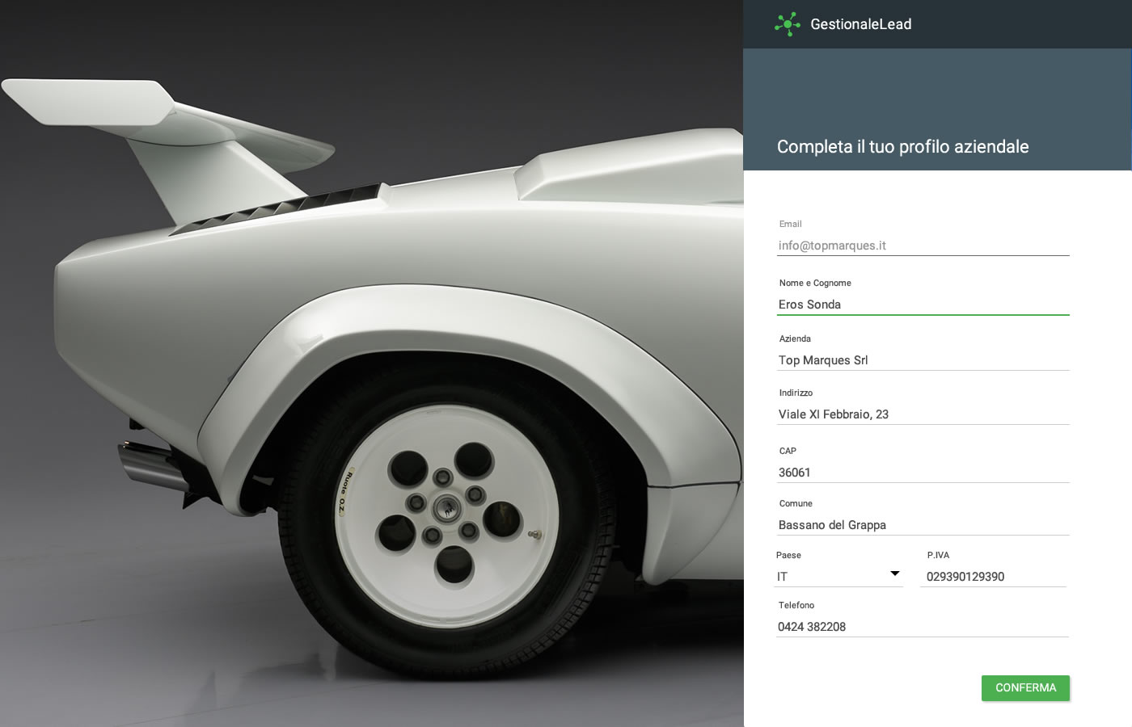The width and height of the screenshot is (1132, 727).
Task: Select the Indirizzo field Viale XI Febbraio
Action: tap(923, 414)
